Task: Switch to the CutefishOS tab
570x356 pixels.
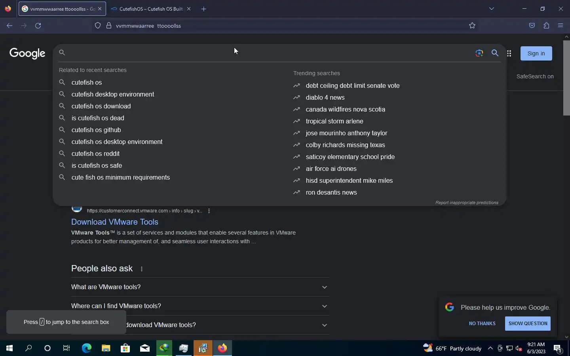Action: click(150, 9)
